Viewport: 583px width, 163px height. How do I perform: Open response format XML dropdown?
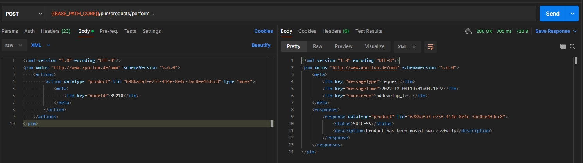click(x=407, y=46)
